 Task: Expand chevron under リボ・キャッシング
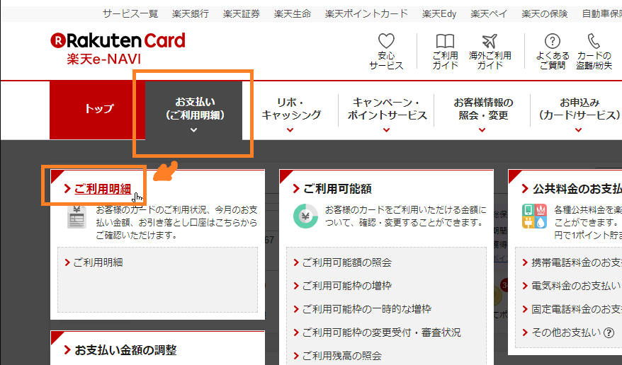point(290,130)
